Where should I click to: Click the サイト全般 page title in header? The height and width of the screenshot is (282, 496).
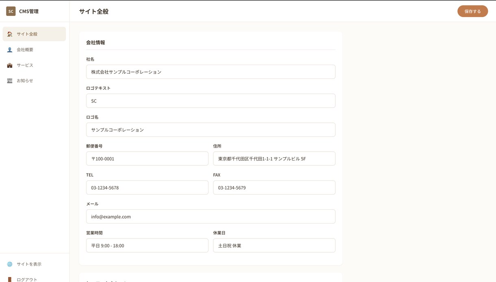(94, 11)
